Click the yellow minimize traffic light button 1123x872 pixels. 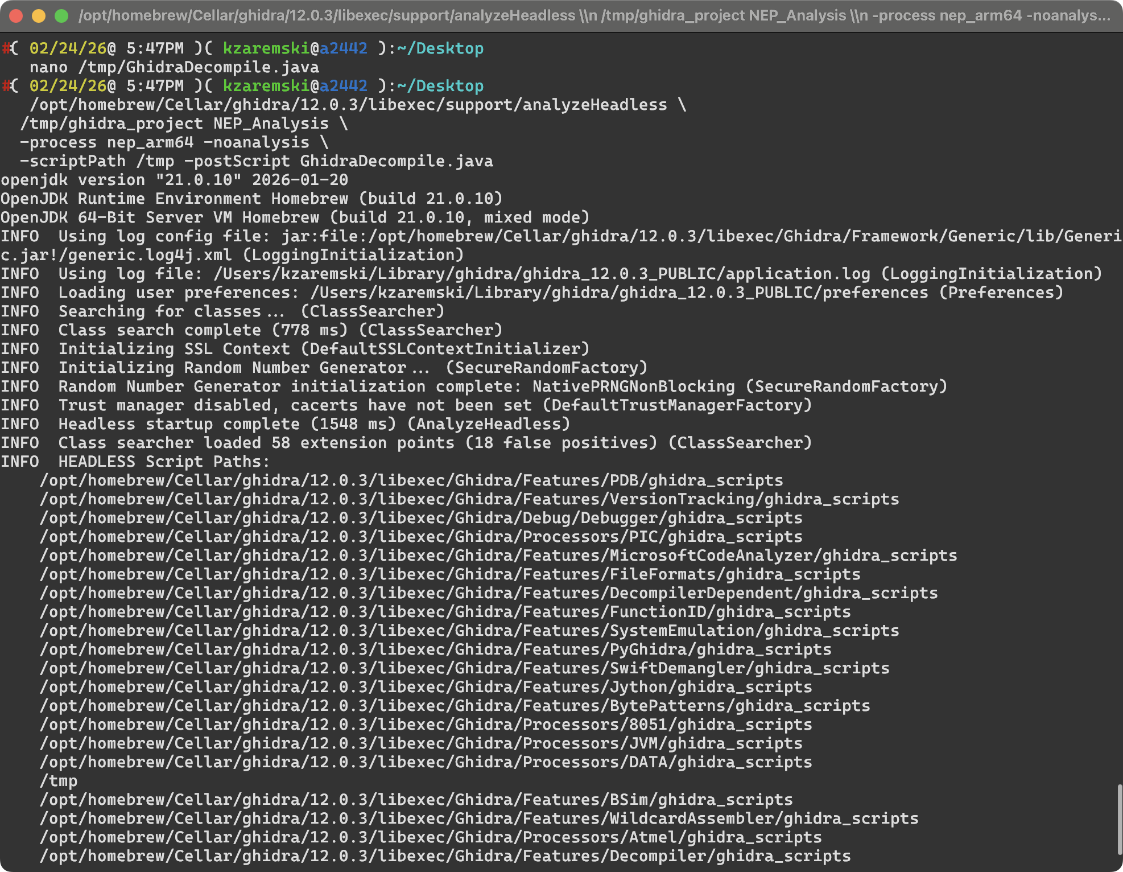point(38,15)
